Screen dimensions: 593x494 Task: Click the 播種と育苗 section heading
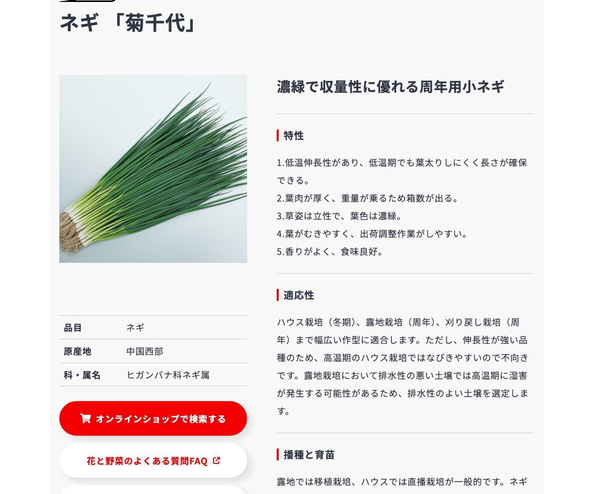(x=309, y=454)
